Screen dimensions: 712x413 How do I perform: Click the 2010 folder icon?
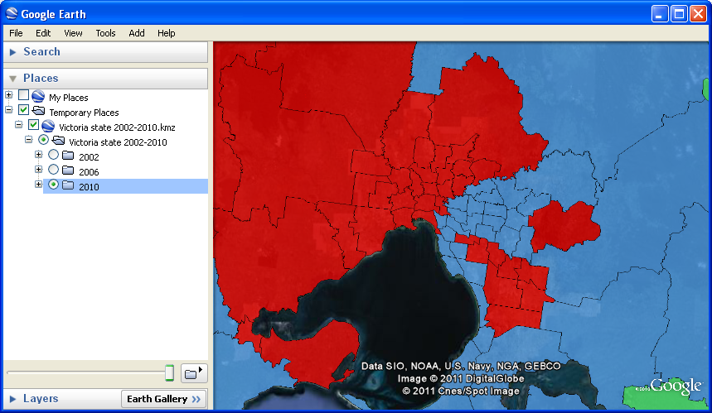coord(68,186)
